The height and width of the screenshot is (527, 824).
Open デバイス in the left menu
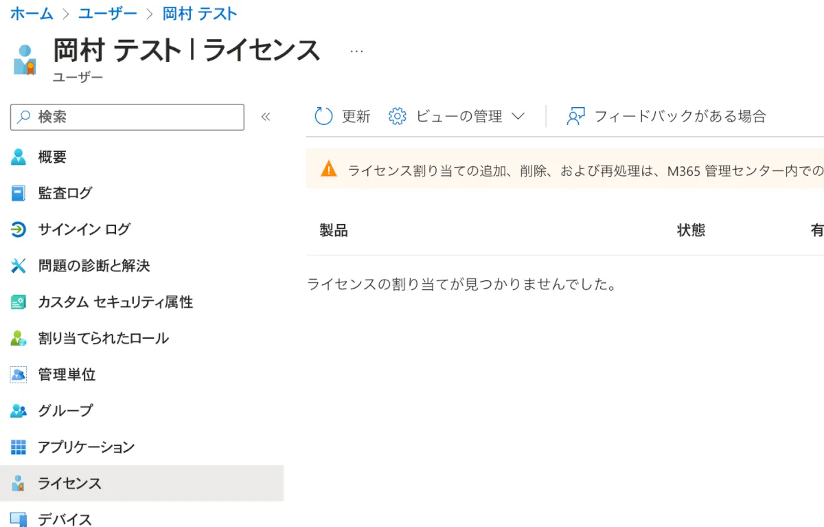coord(65,519)
